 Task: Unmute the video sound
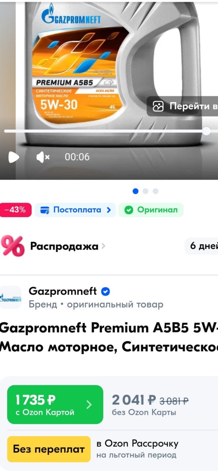(x=43, y=157)
